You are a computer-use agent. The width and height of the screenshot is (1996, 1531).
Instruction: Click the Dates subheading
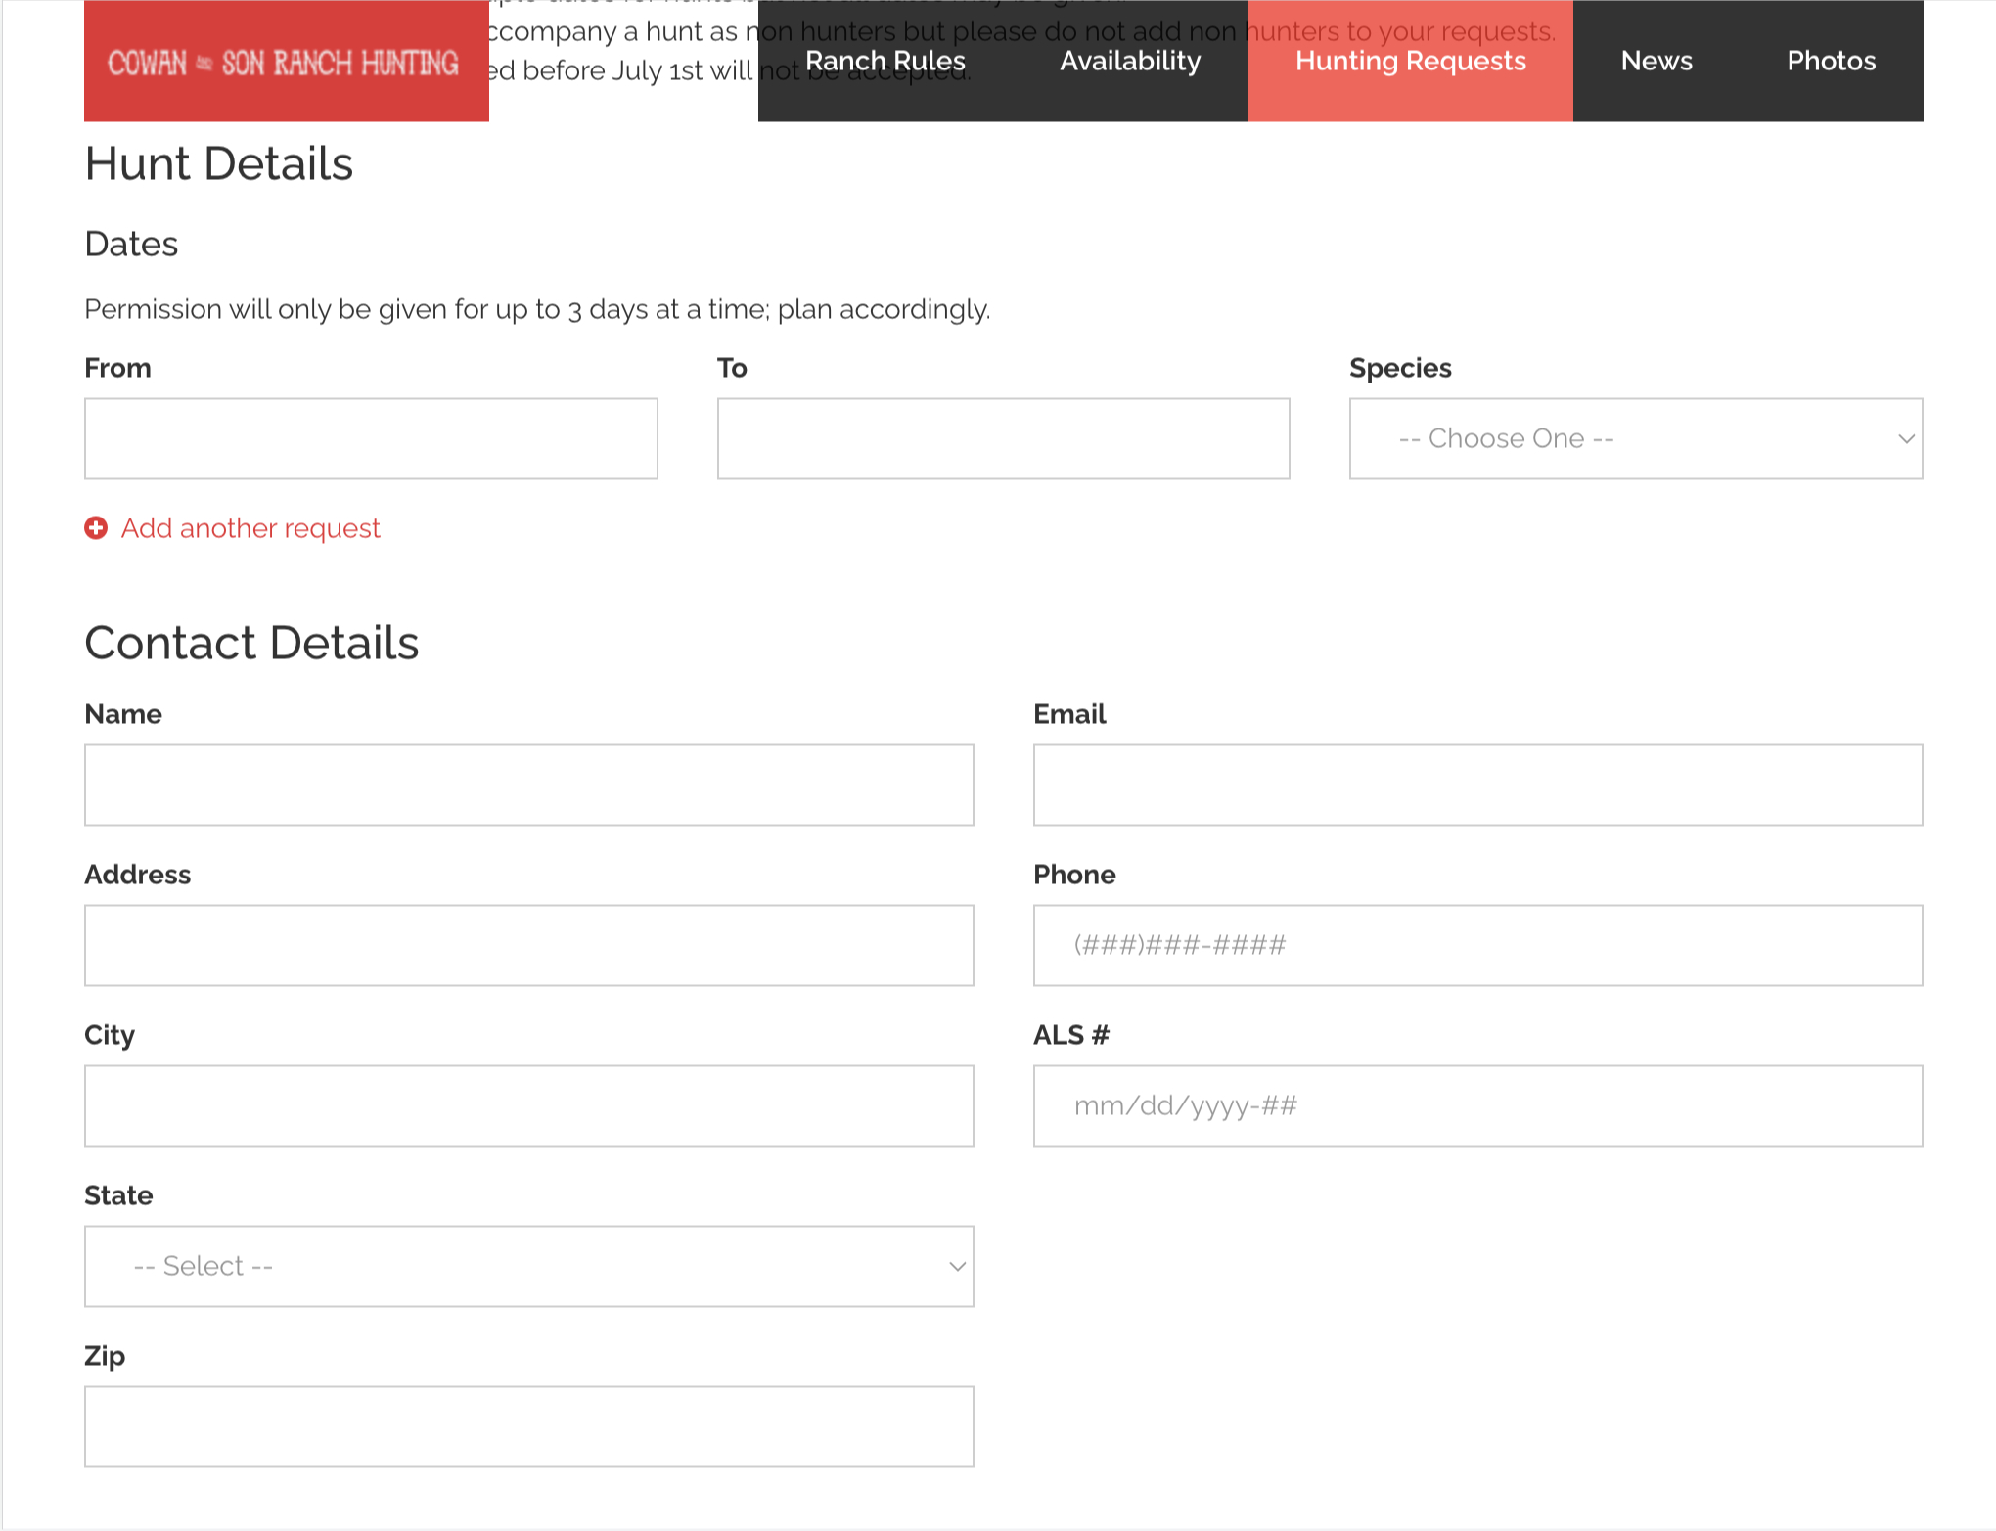click(x=131, y=244)
